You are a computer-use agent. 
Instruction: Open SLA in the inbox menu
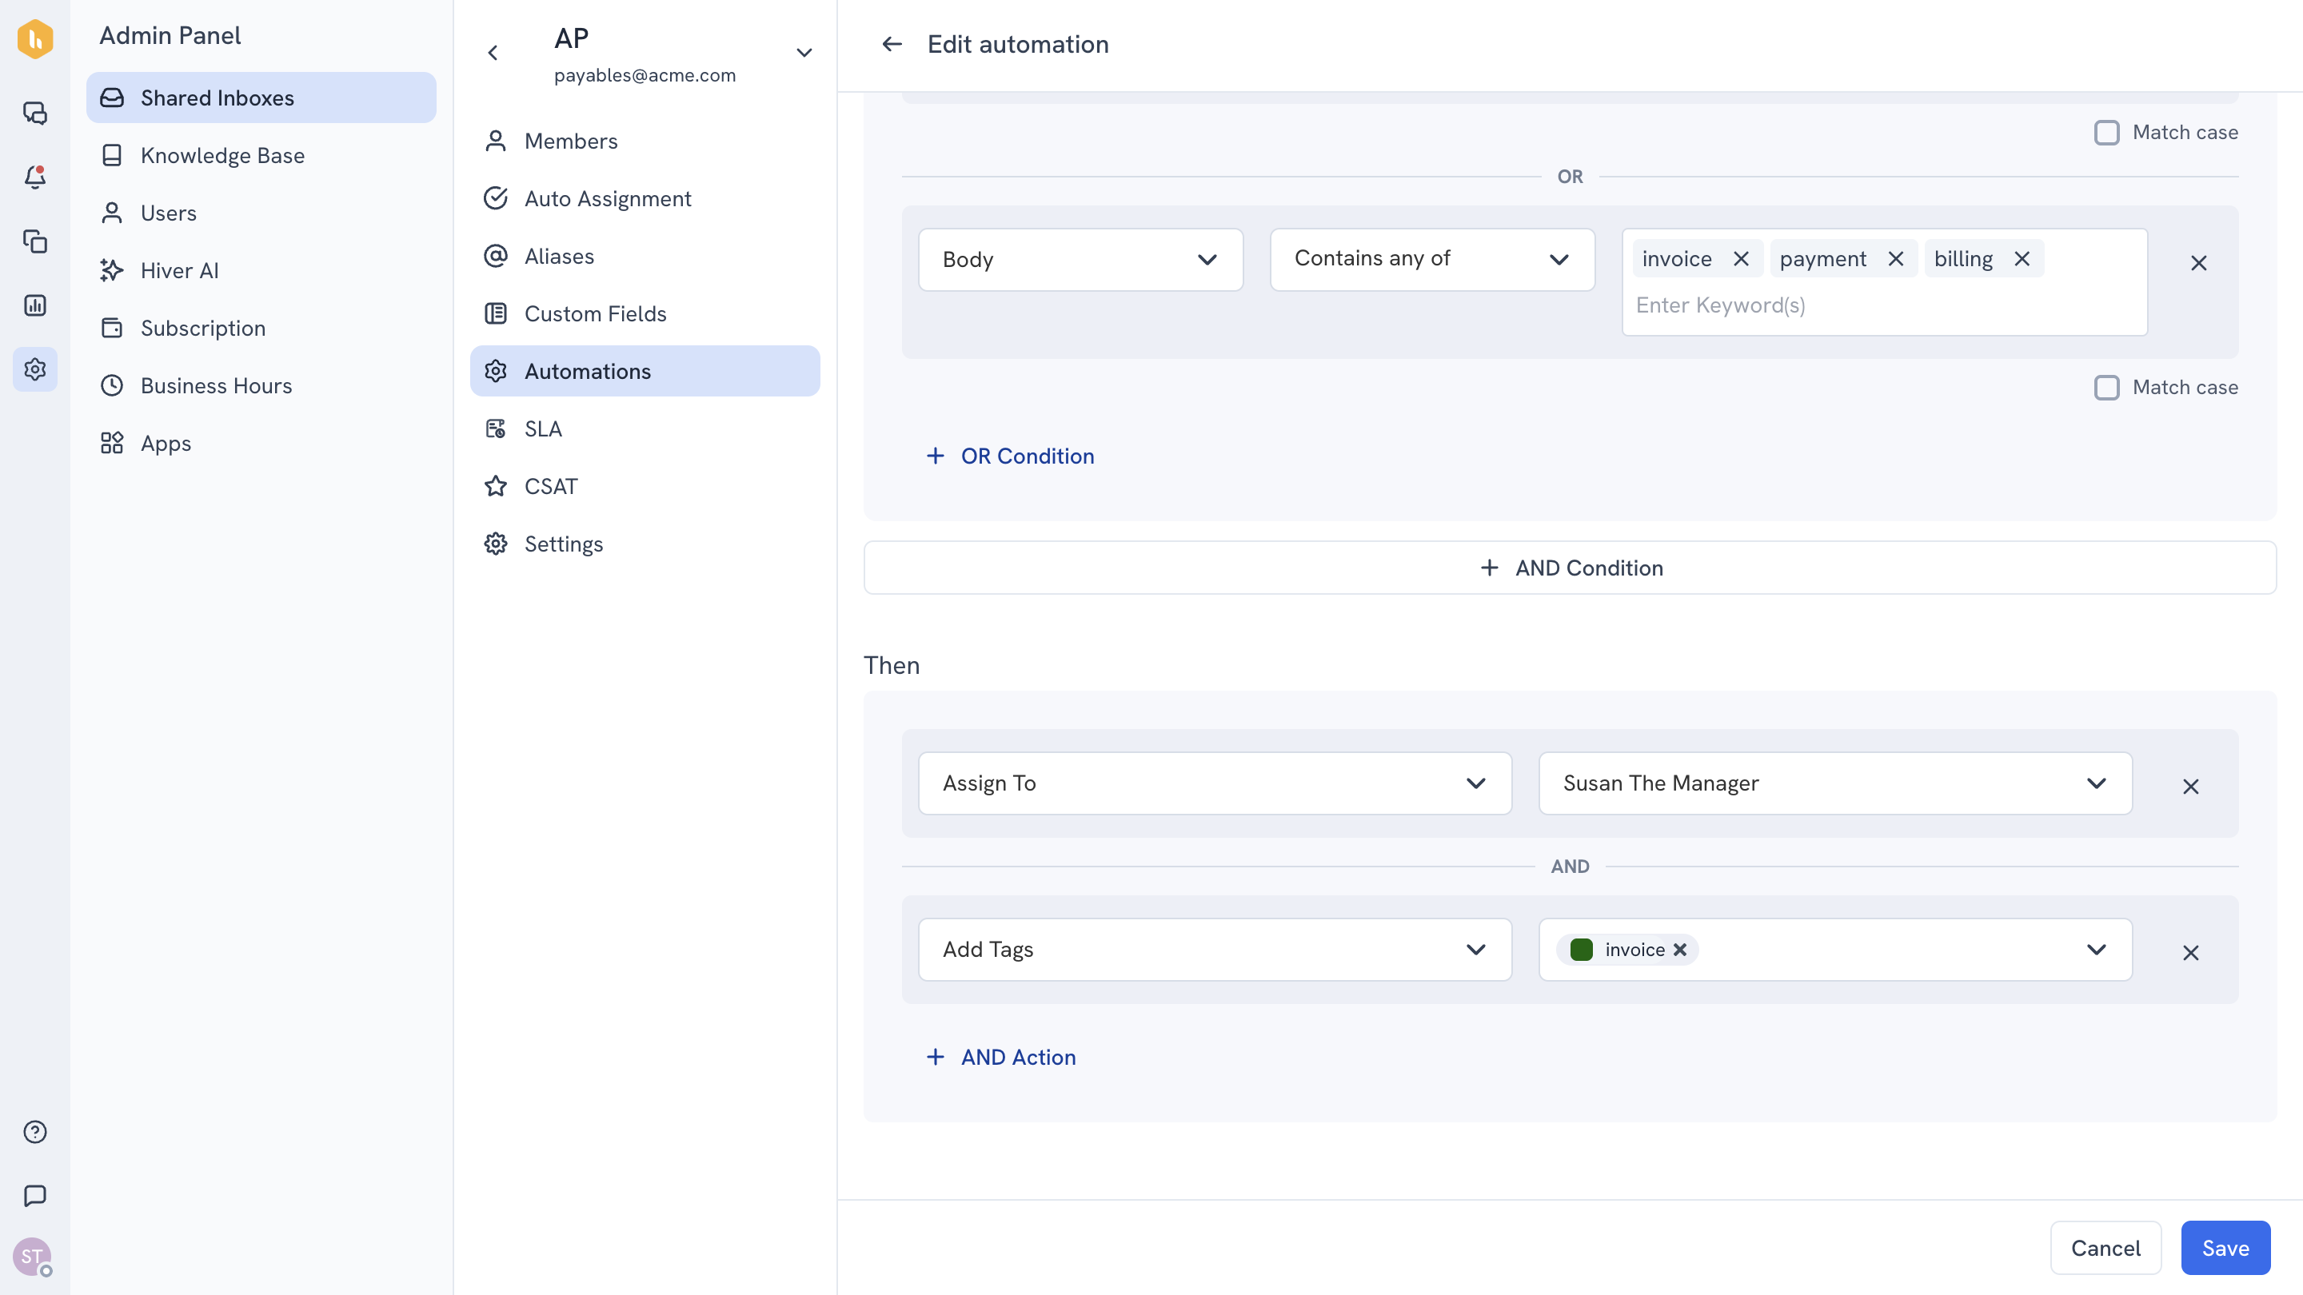pyautogui.click(x=543, y=429)
